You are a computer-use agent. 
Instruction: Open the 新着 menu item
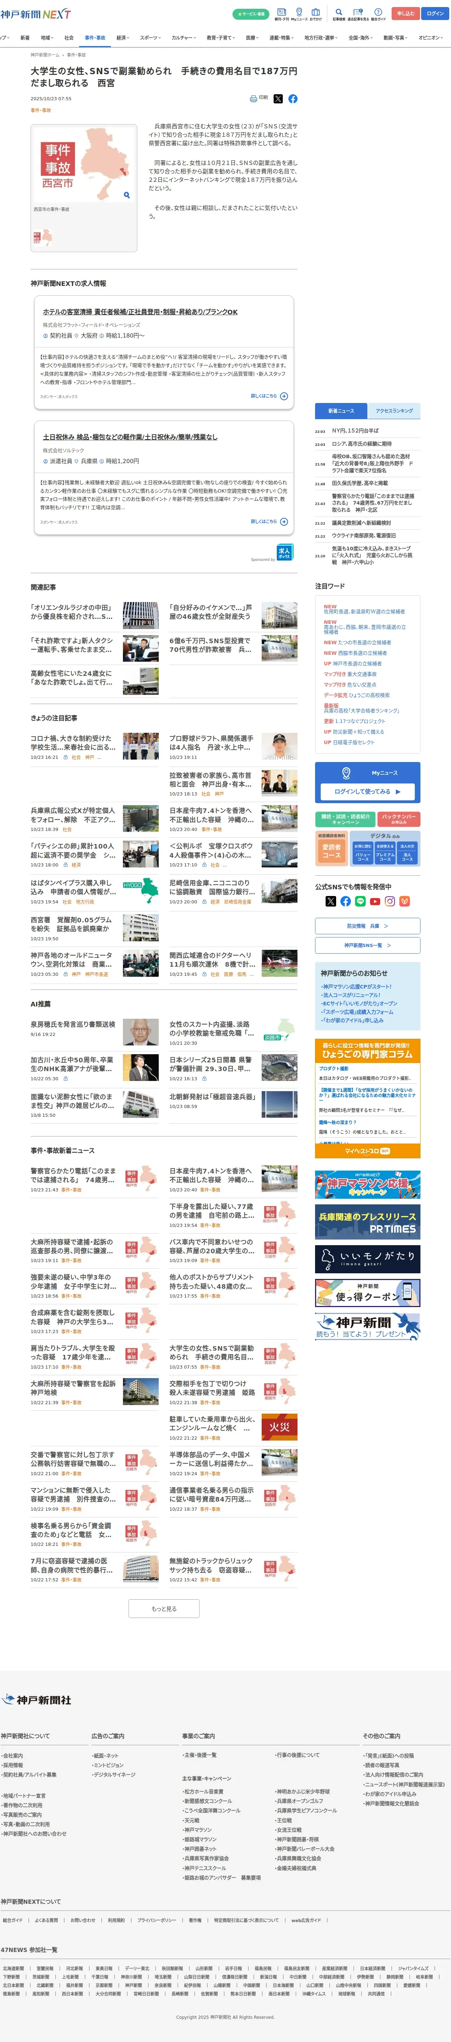[x=25, y=37]
